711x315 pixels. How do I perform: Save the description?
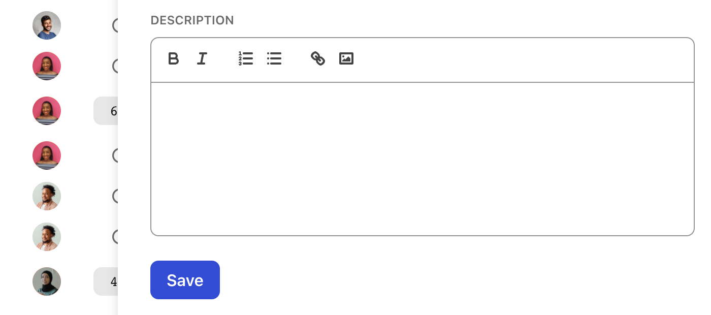point(185,280)
